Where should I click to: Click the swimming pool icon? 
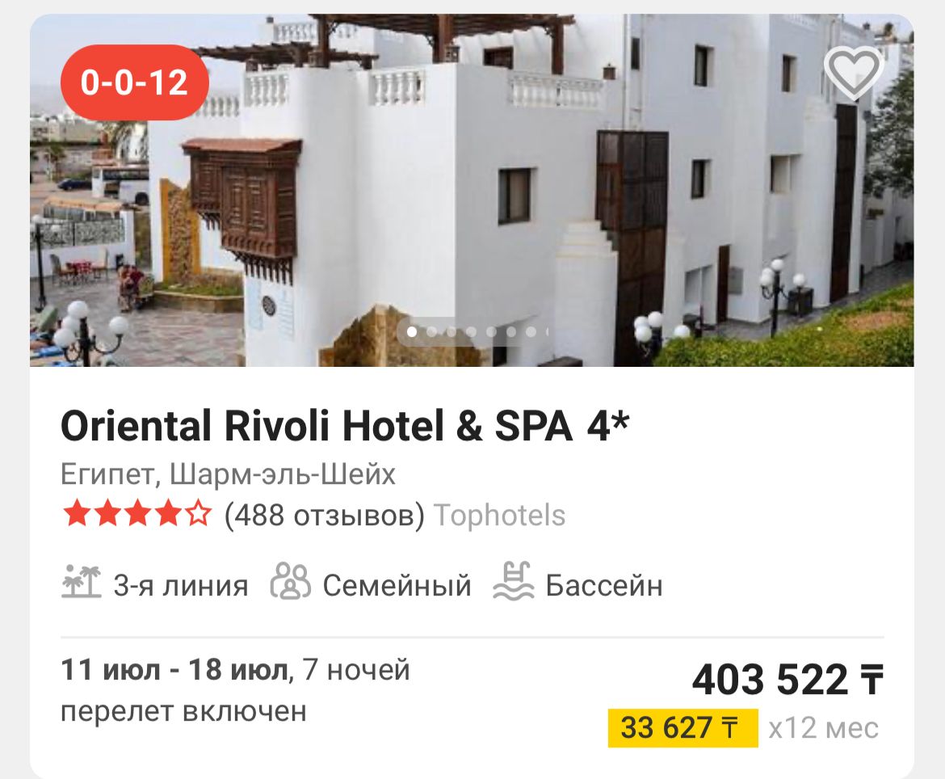tap(514, 581)
